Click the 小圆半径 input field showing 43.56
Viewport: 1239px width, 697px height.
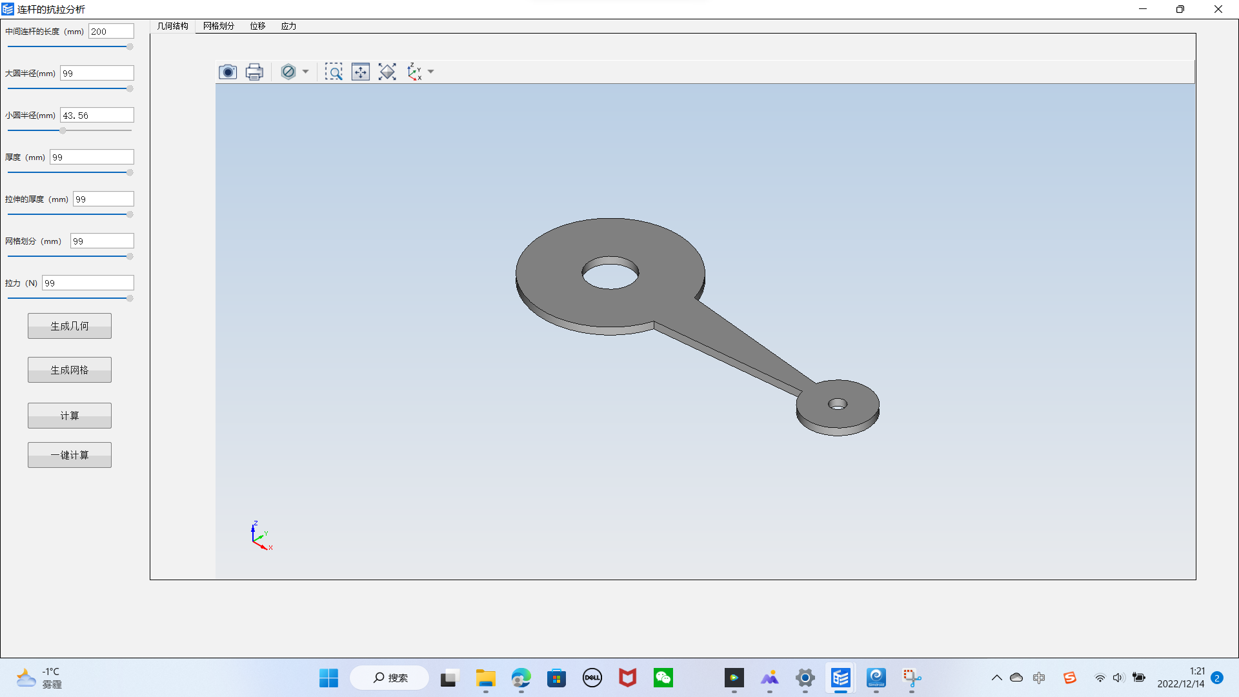97,115
